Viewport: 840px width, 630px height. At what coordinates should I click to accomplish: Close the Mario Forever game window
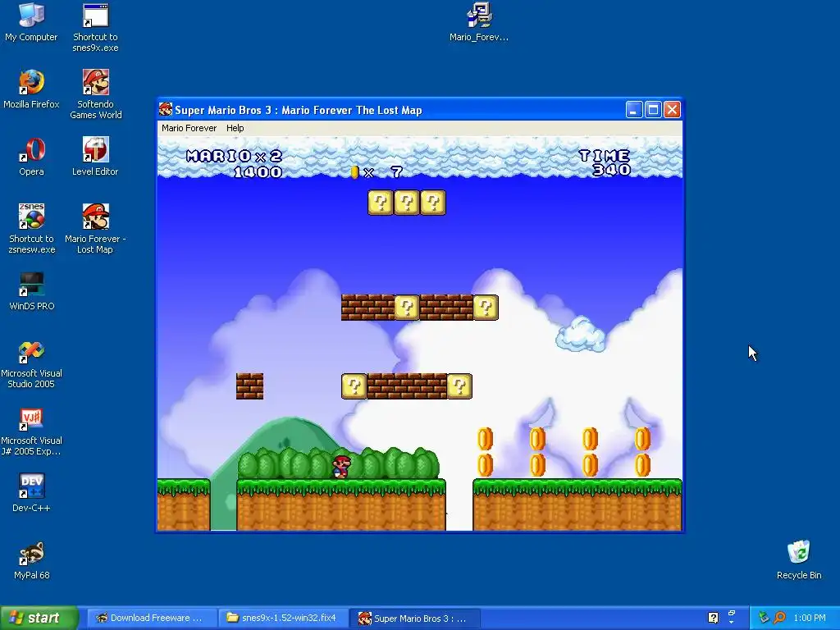pyautogui.click(x=672, y=110)
